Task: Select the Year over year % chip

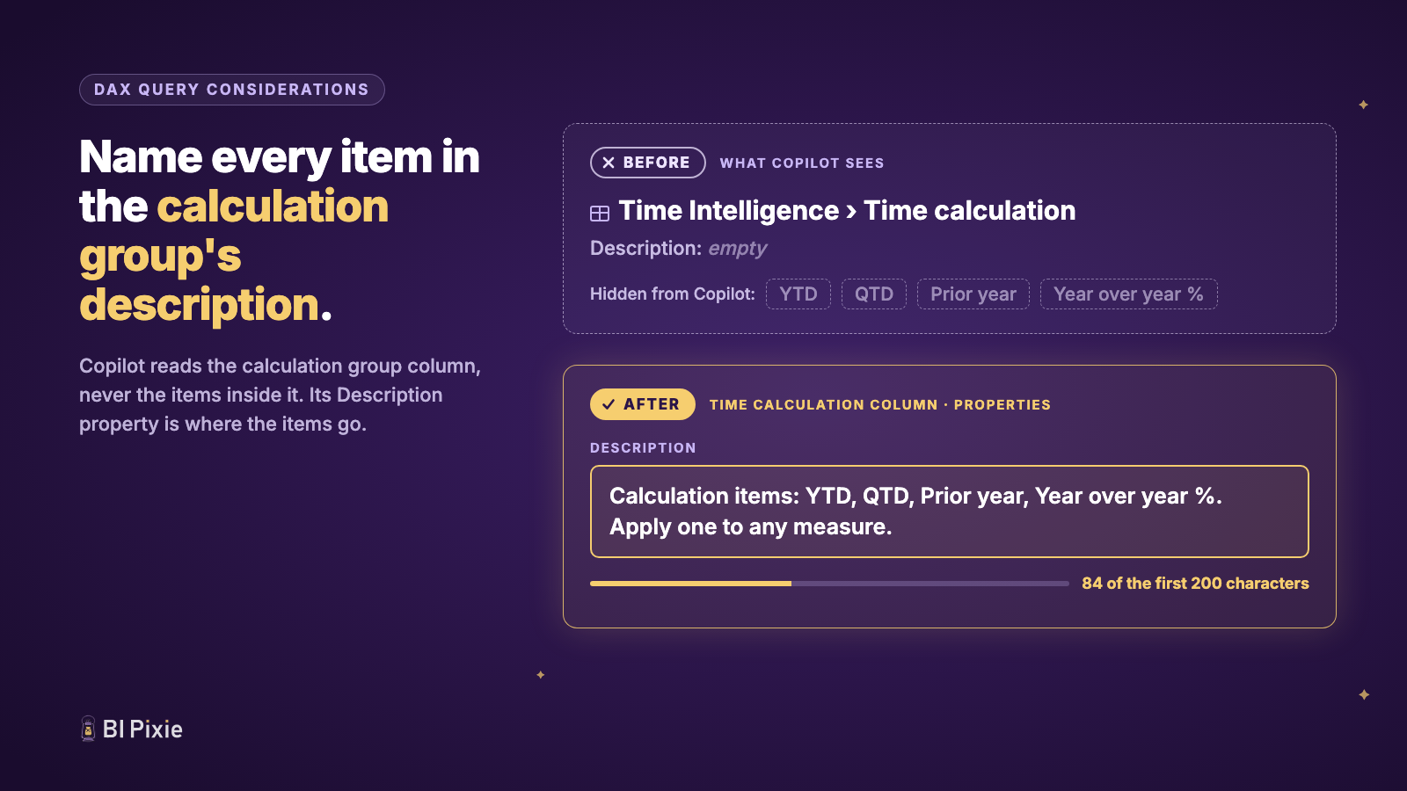Action: (x=1129, y=294)
